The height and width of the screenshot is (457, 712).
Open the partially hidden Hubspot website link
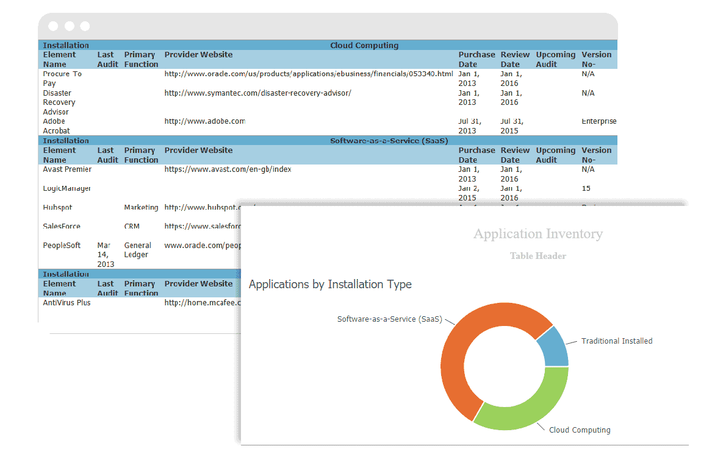[203, 207]
